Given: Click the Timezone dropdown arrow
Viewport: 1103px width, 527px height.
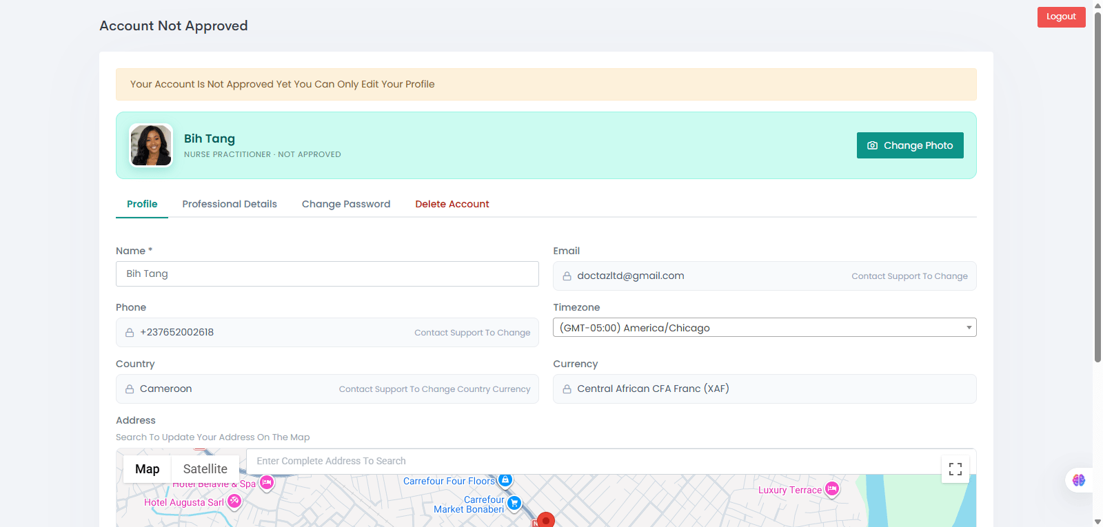Looking at the screenshot, I should pyautogui.click(x=969, y=327).
